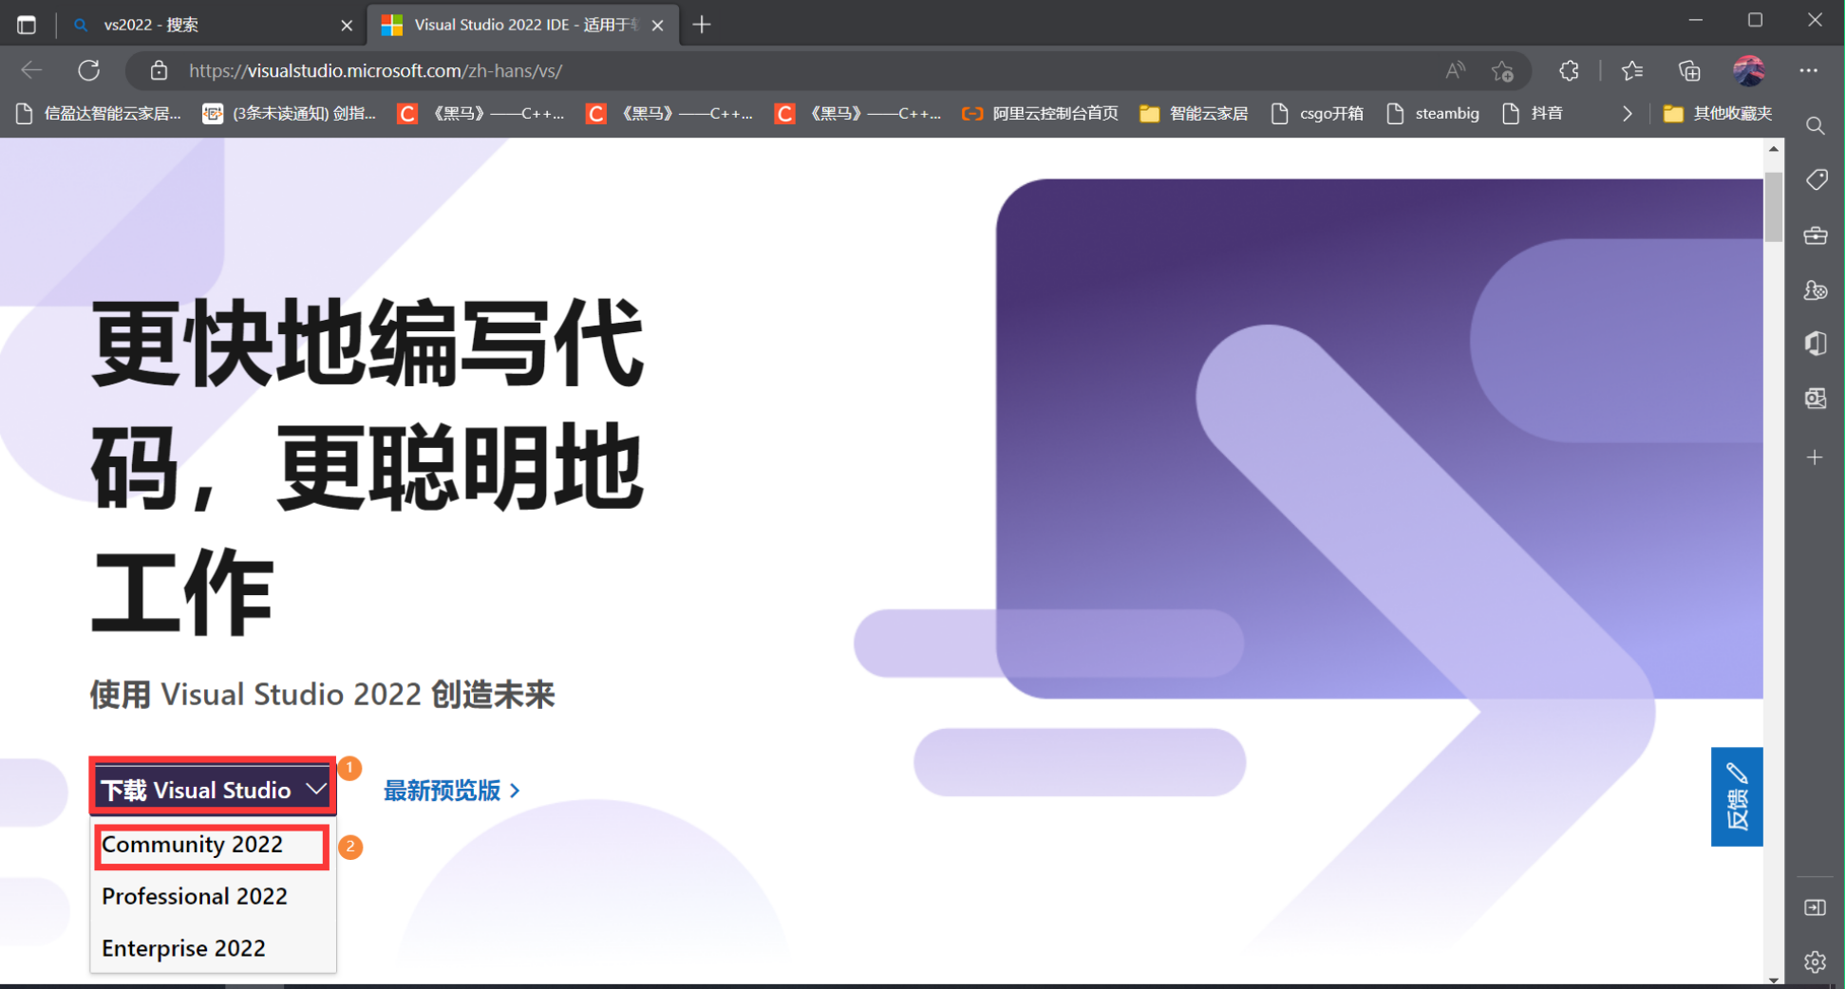The height and width of the screenshot is (989, 1846).
Task: Open the csgo开箱 bookmark
Action: tap(1316, 114)
